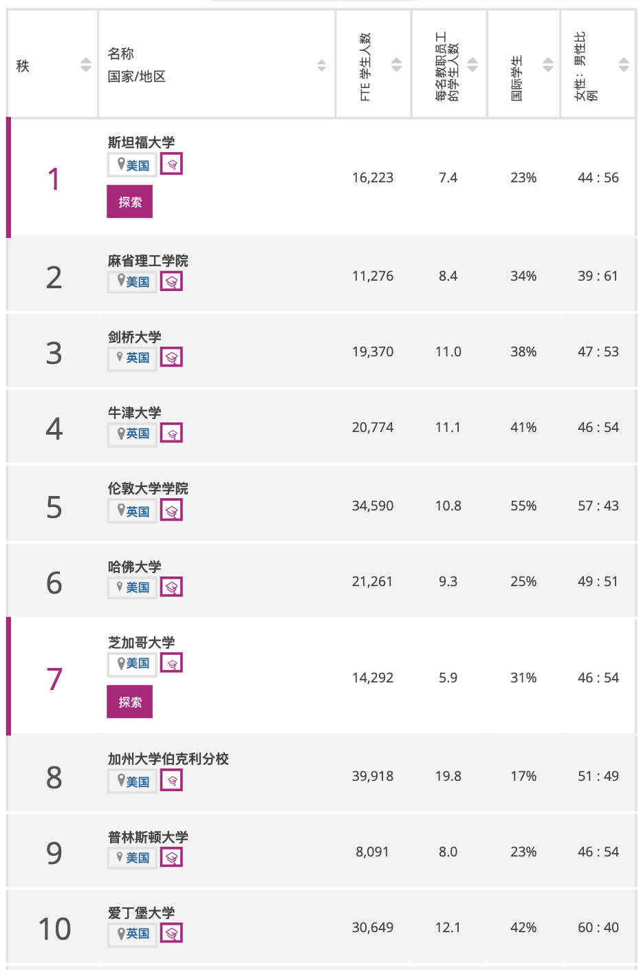641x970 pixels.
Task: Sort by 名称 国家/地区 column arrows
Action: point(322,65)
